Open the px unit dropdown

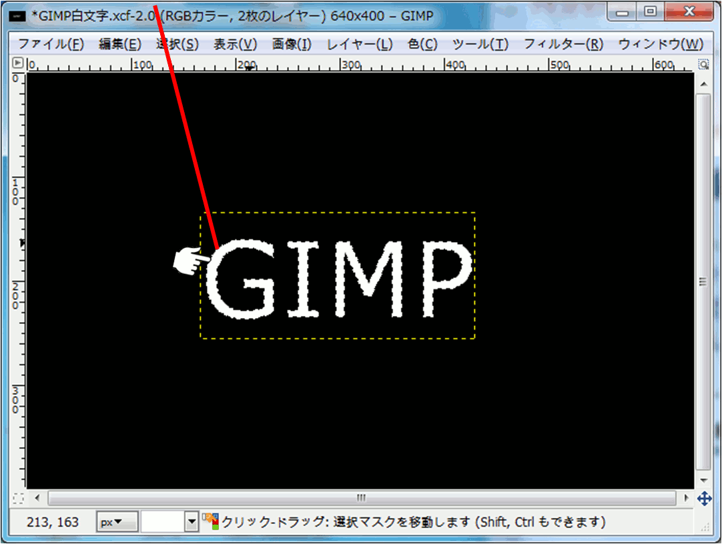click(x=117, y=522)
